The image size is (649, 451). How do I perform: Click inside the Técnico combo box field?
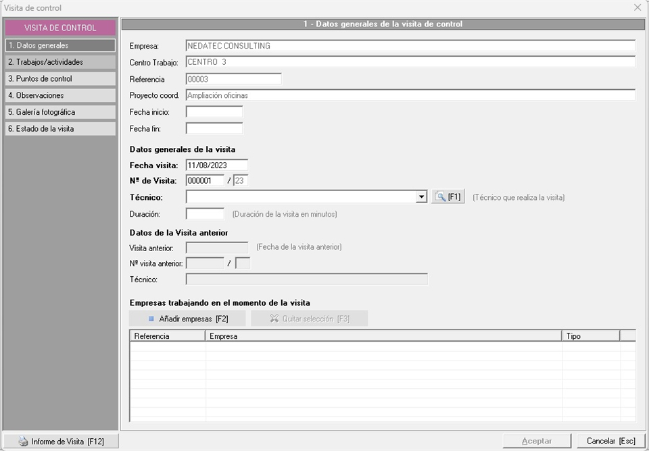click(301, 197)
